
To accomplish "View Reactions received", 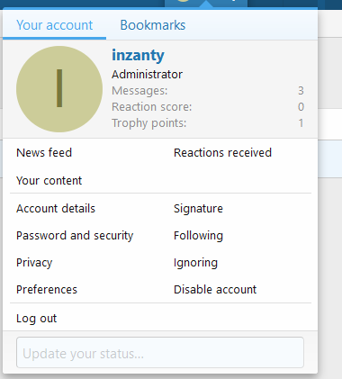I will [222, 153].
